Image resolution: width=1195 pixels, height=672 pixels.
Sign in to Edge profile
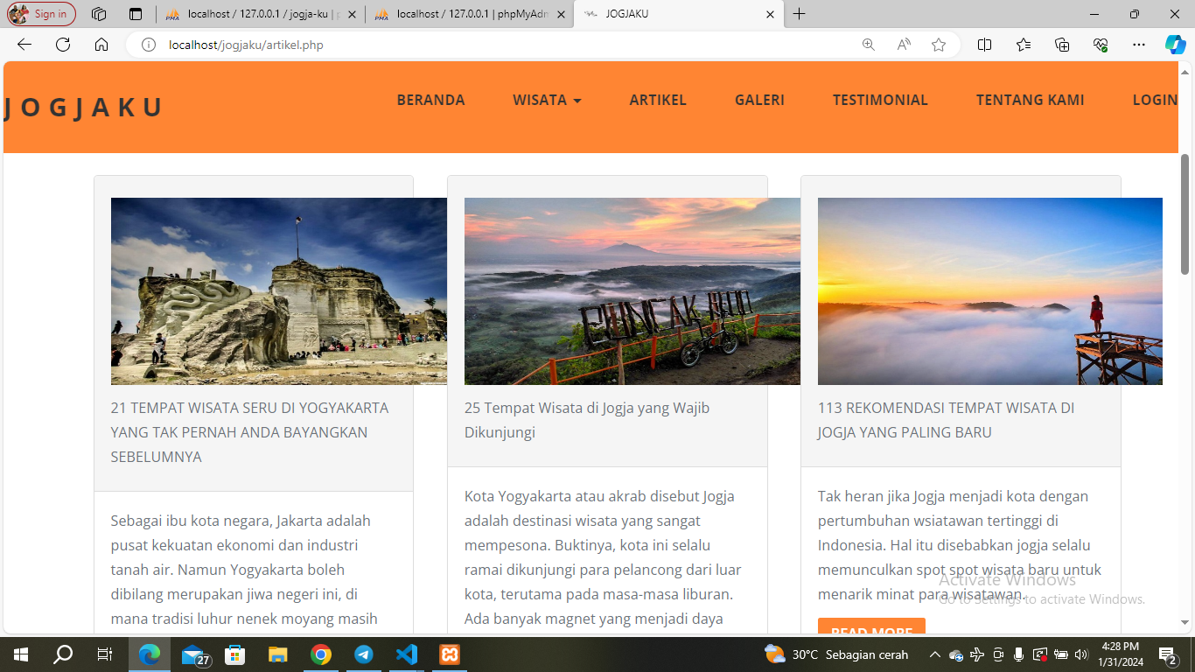[x=41, y=14]
